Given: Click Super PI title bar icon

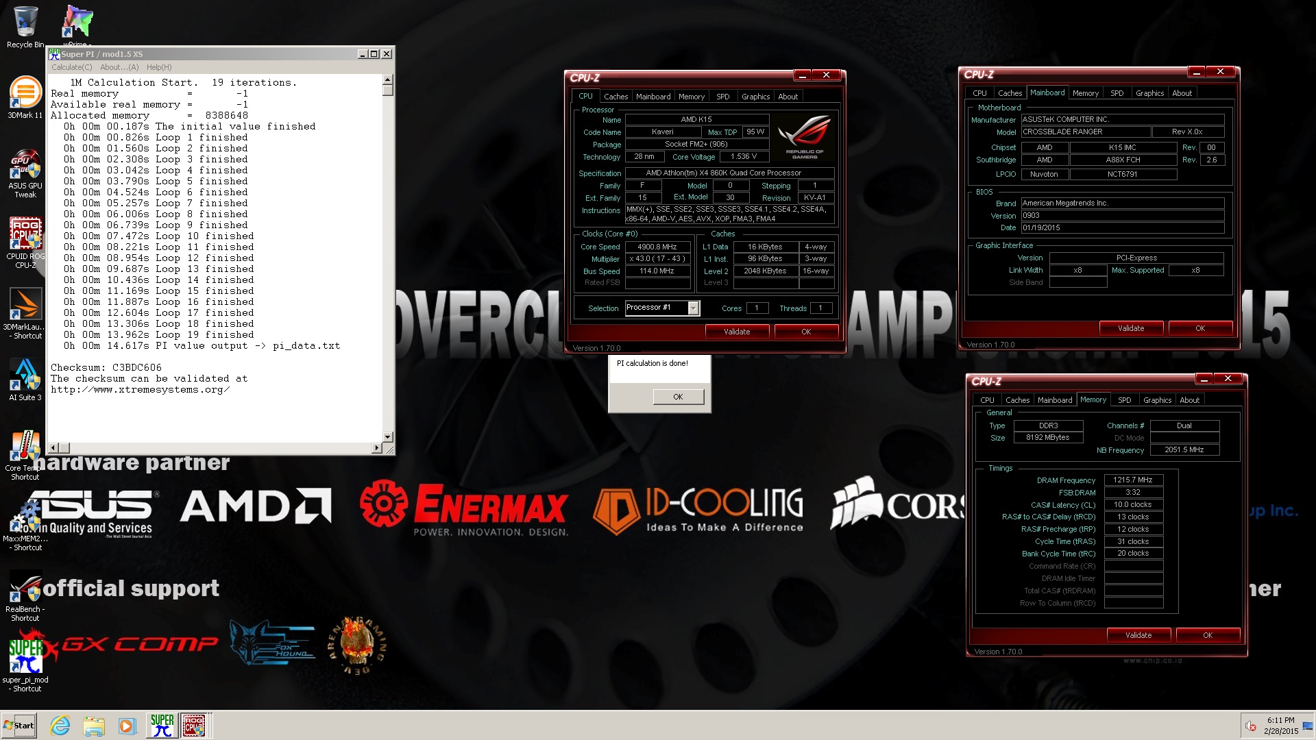Looking at the screenshot, I should coord(55,53).
